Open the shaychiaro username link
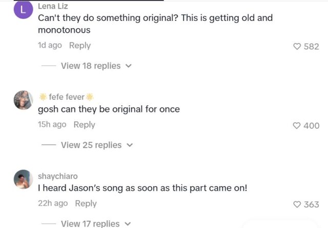Image resolution: width=328 pixels, height=228 pixels. [x=58, y=176]
